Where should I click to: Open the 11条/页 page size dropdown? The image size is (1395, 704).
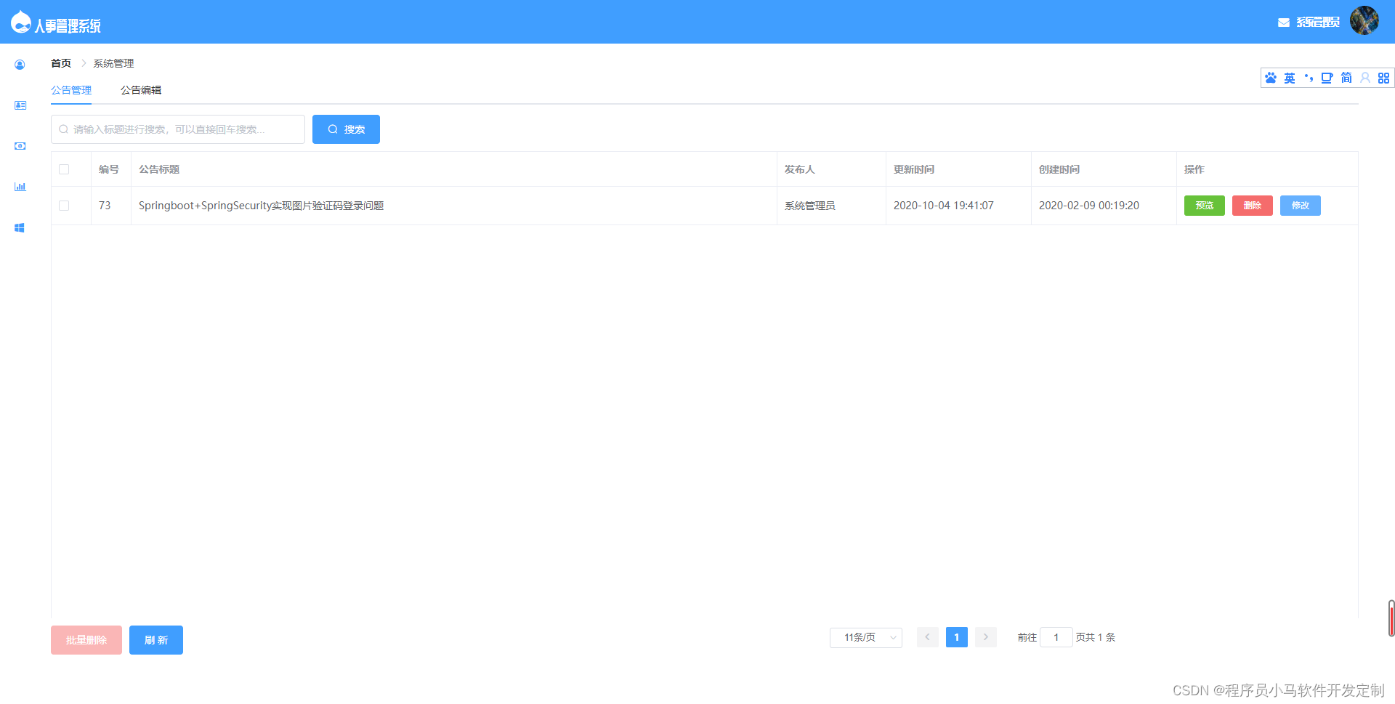865,637
